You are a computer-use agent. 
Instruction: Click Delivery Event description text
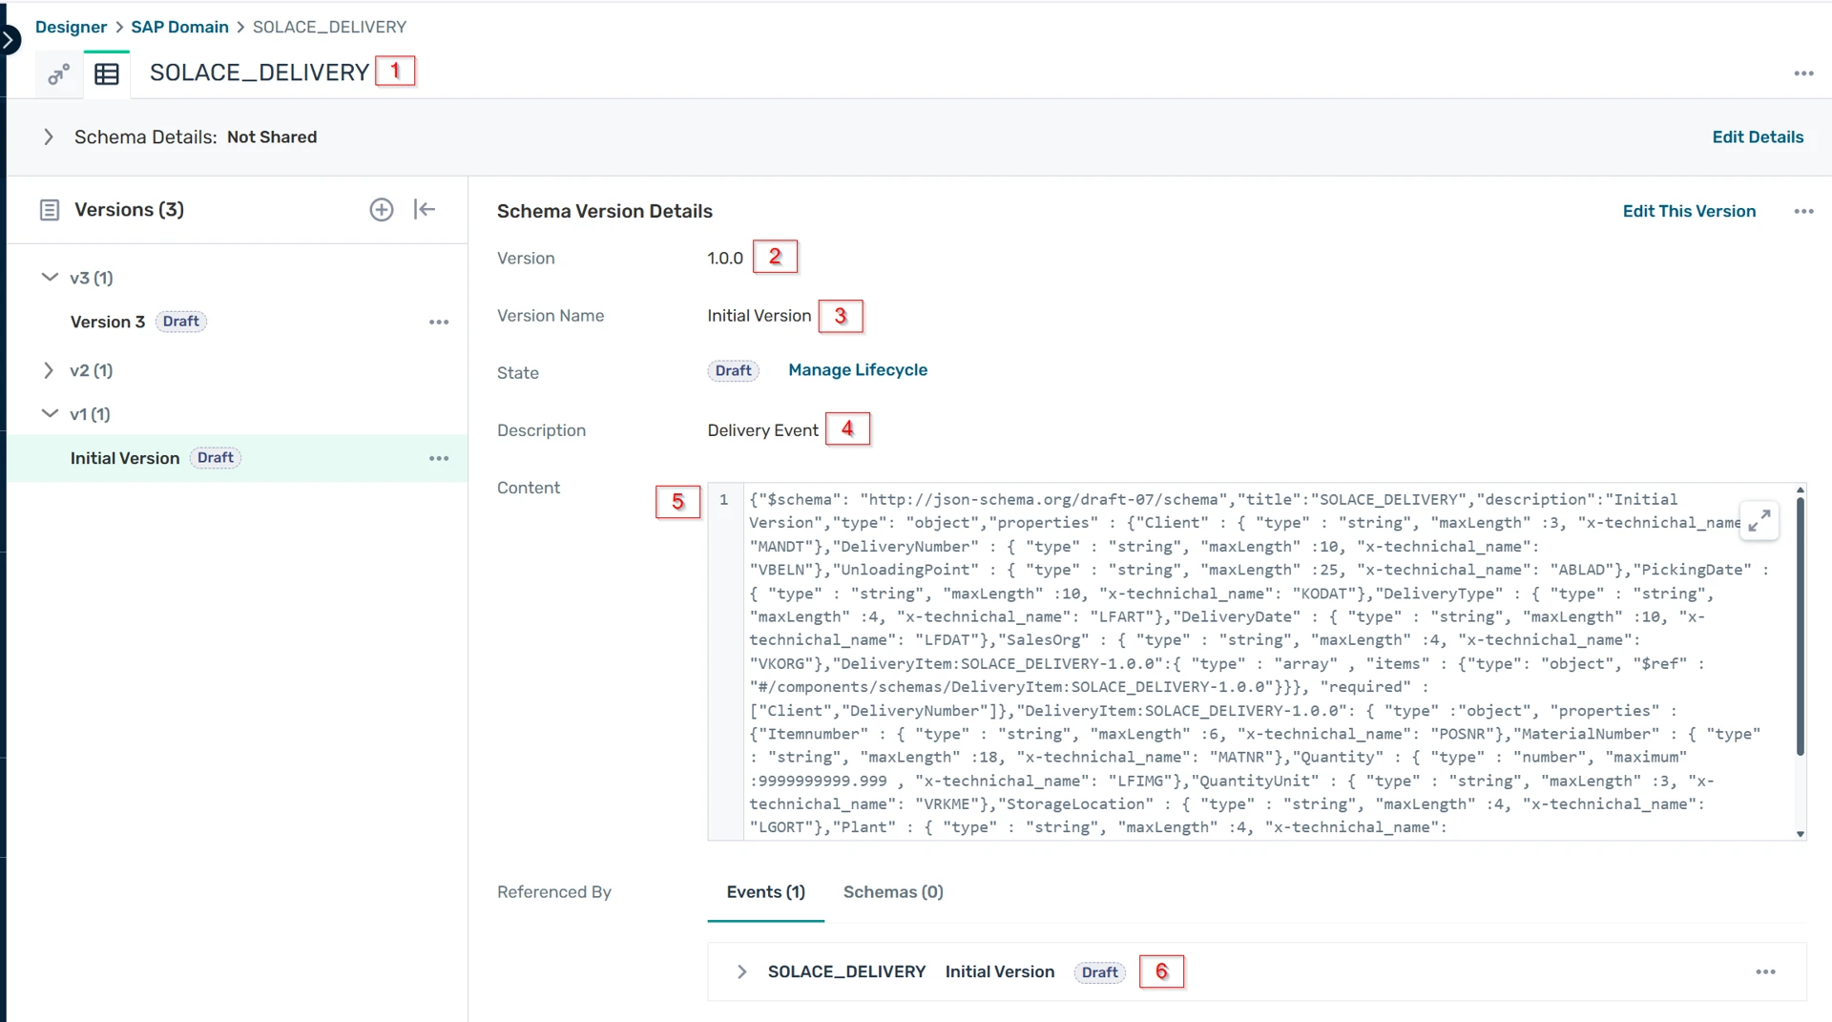762,430
